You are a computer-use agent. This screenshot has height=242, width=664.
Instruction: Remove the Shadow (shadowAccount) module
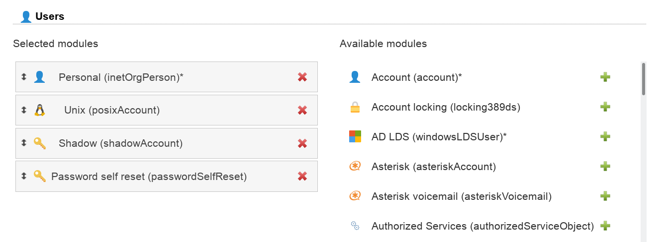click(x=302, y=143)
